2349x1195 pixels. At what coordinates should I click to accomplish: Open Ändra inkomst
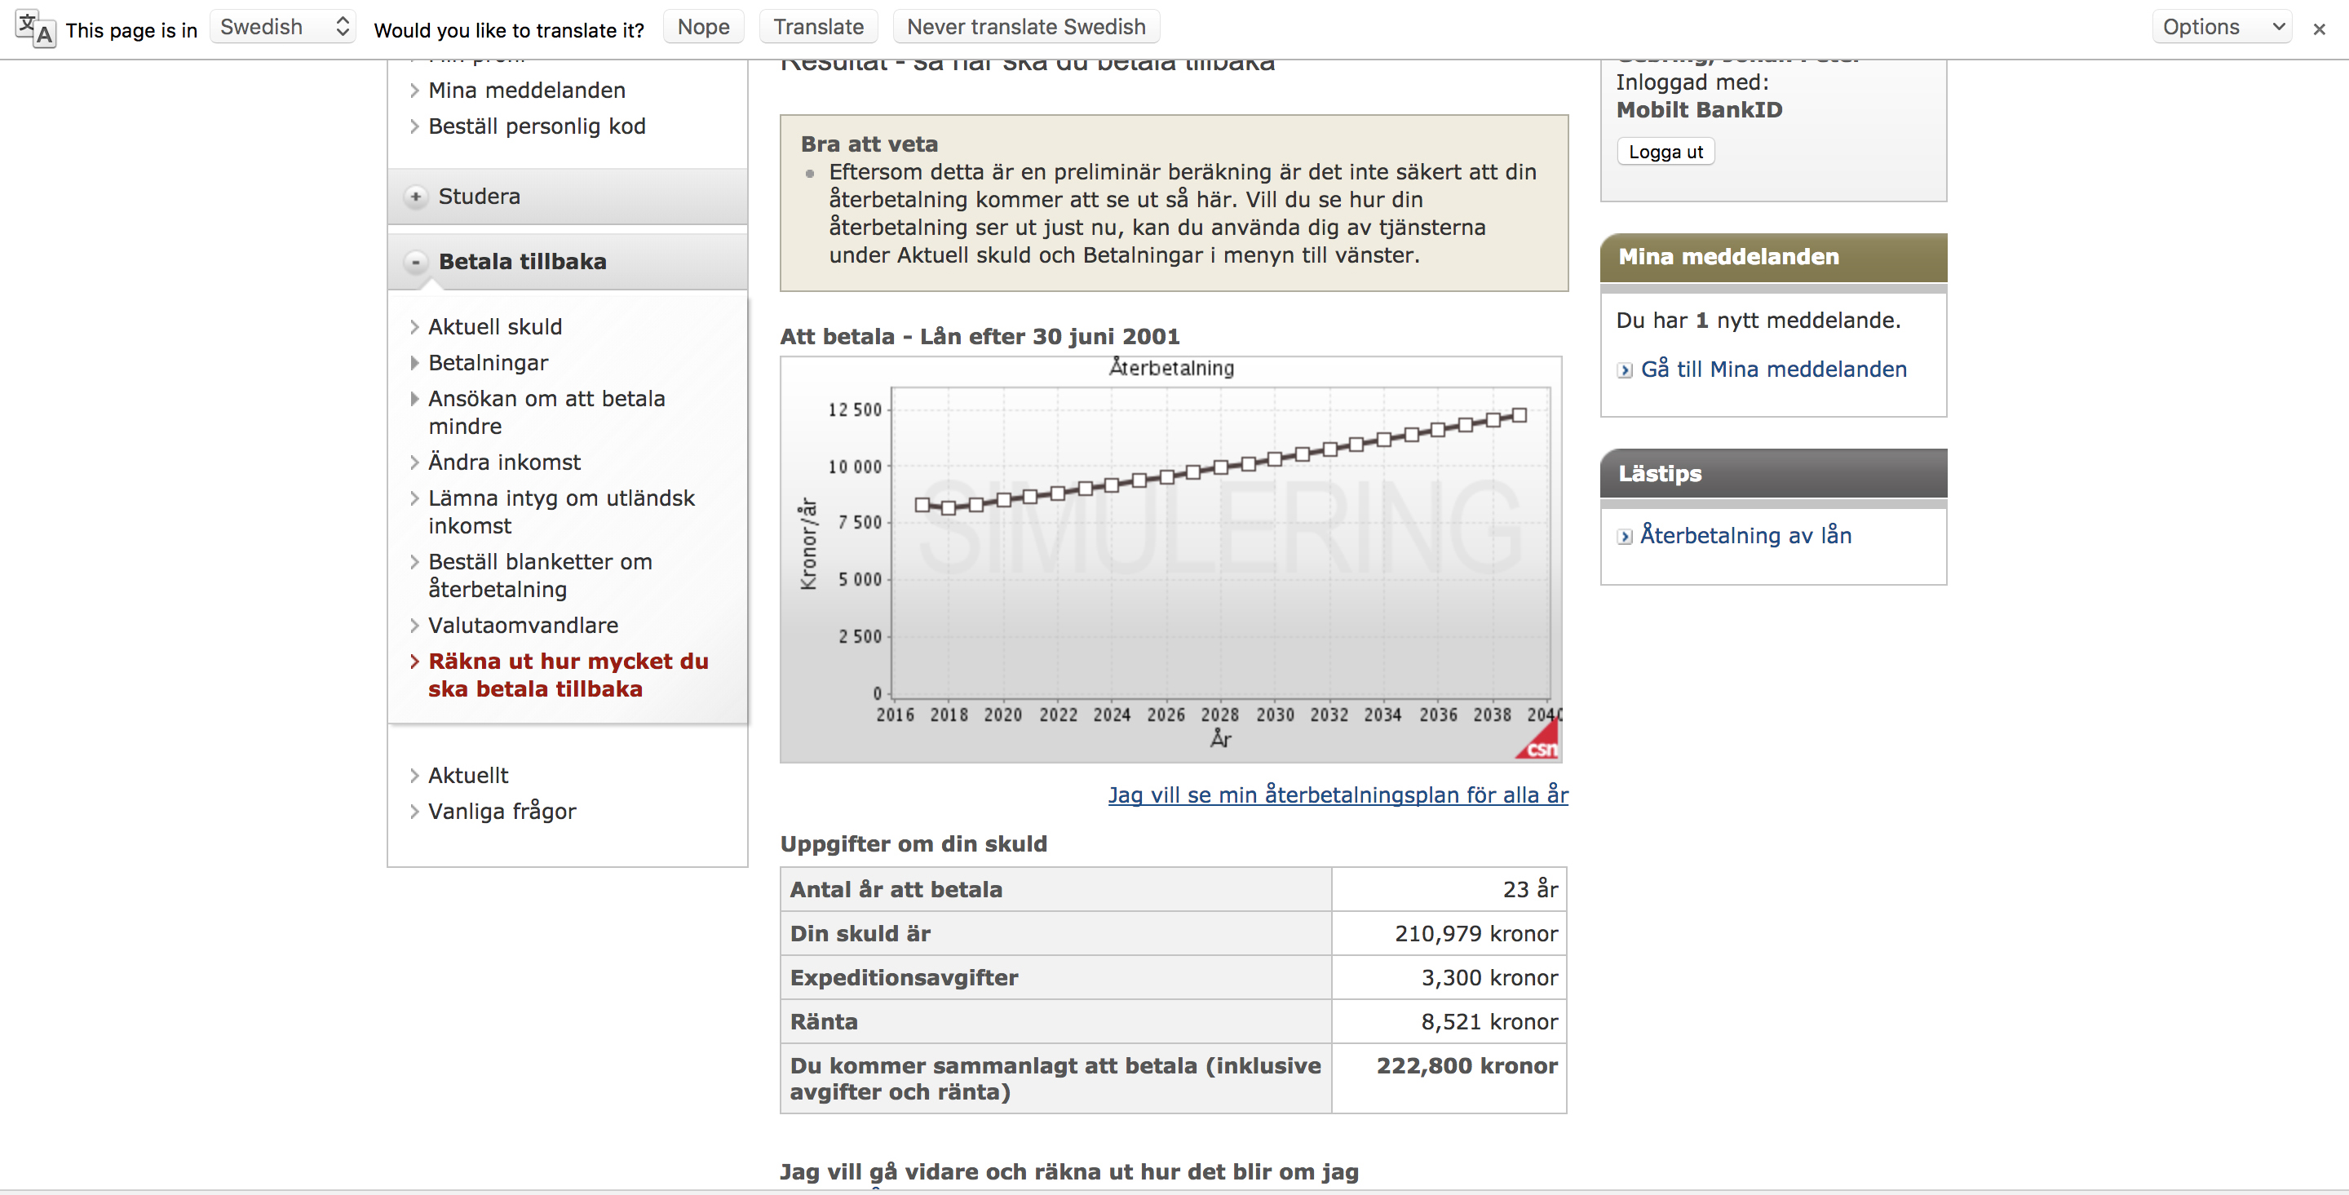(504, 462)
